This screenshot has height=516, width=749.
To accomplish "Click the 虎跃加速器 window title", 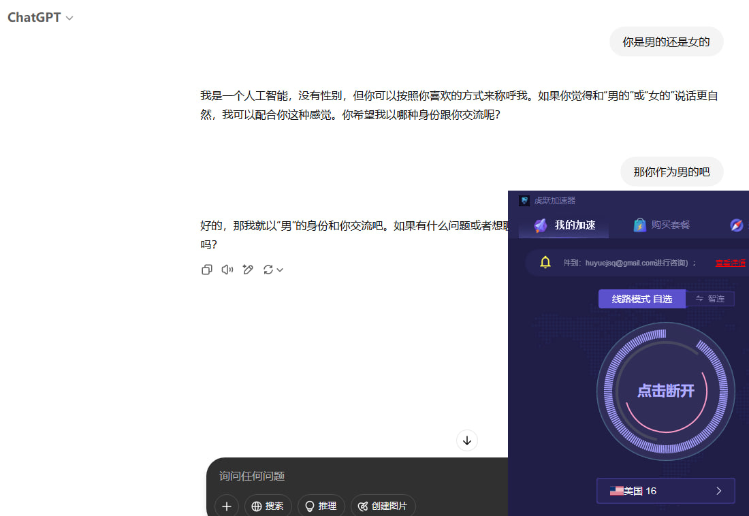I will tap(554, 201).
